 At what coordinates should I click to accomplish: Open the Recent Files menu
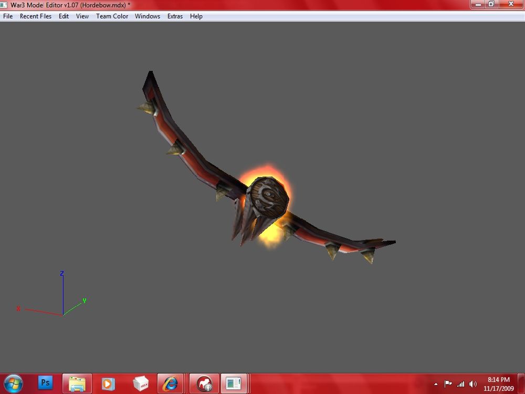(x=36, y=16)
